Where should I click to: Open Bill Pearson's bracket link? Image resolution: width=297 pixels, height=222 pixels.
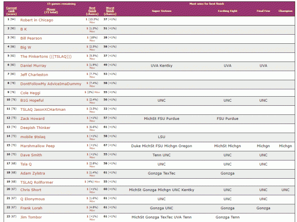click(31, 38)
